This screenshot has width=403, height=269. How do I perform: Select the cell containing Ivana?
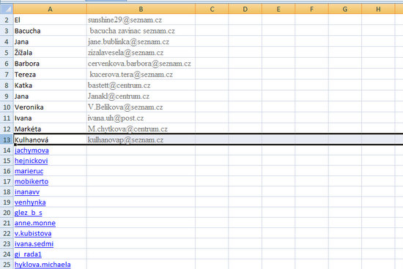(50, 118)
